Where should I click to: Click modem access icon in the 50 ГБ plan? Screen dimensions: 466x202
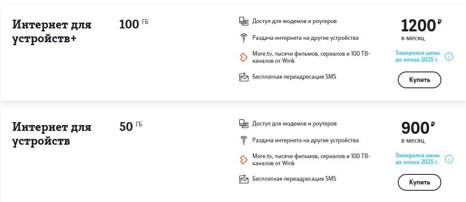(243, 124)
